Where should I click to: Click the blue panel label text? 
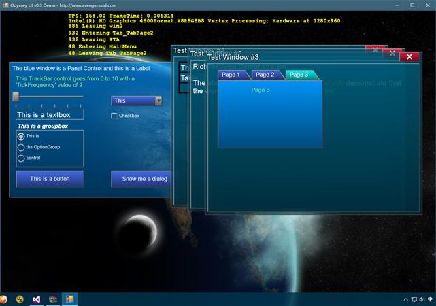[81, 69]
